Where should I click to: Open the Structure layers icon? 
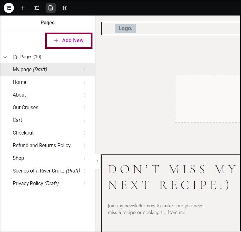(x=65, y=8)
